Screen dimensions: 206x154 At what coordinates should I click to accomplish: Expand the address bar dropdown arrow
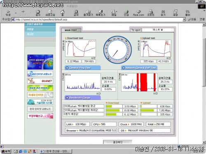pos(184,20)
